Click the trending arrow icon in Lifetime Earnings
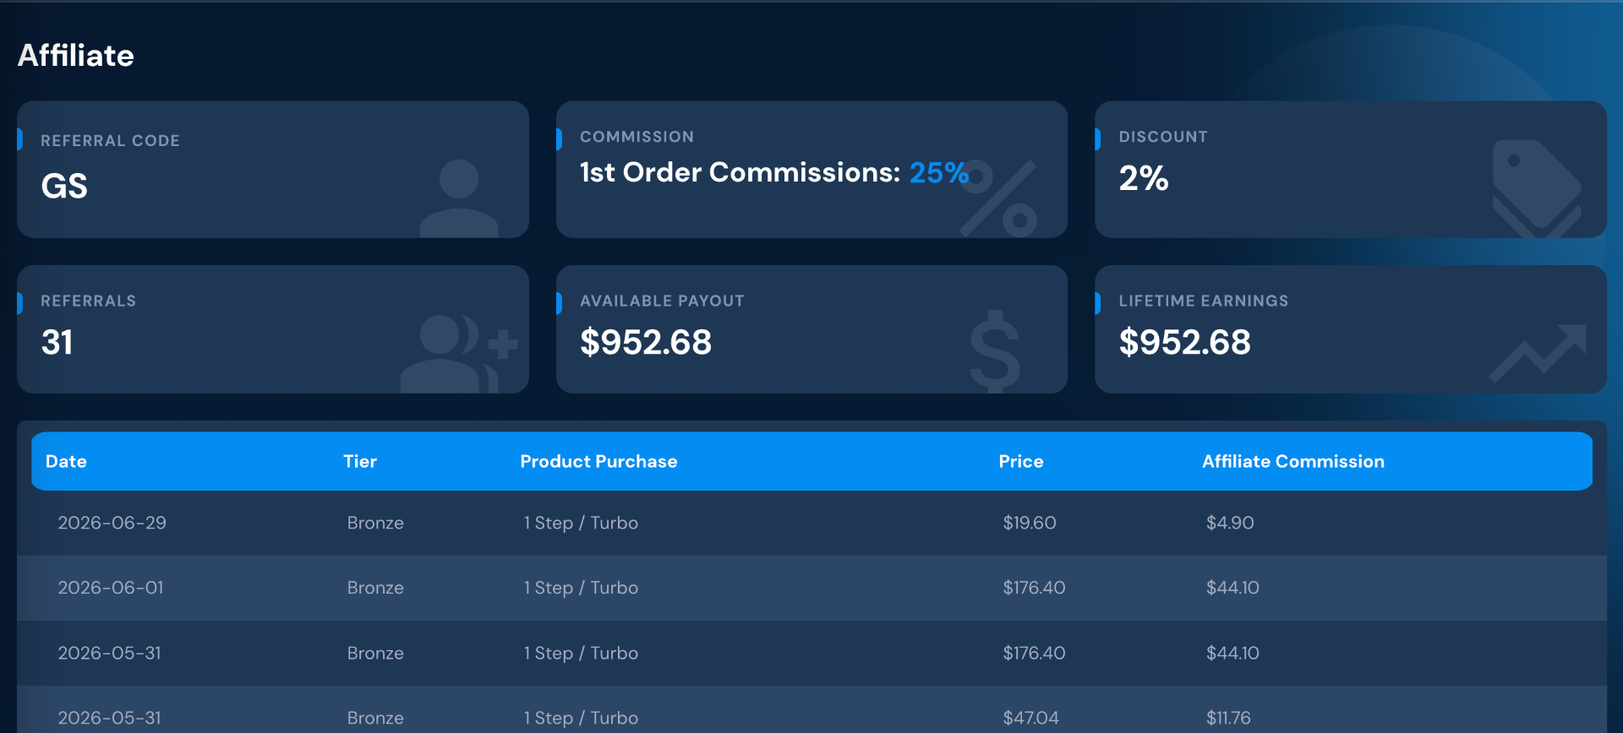 (1538, 353)
